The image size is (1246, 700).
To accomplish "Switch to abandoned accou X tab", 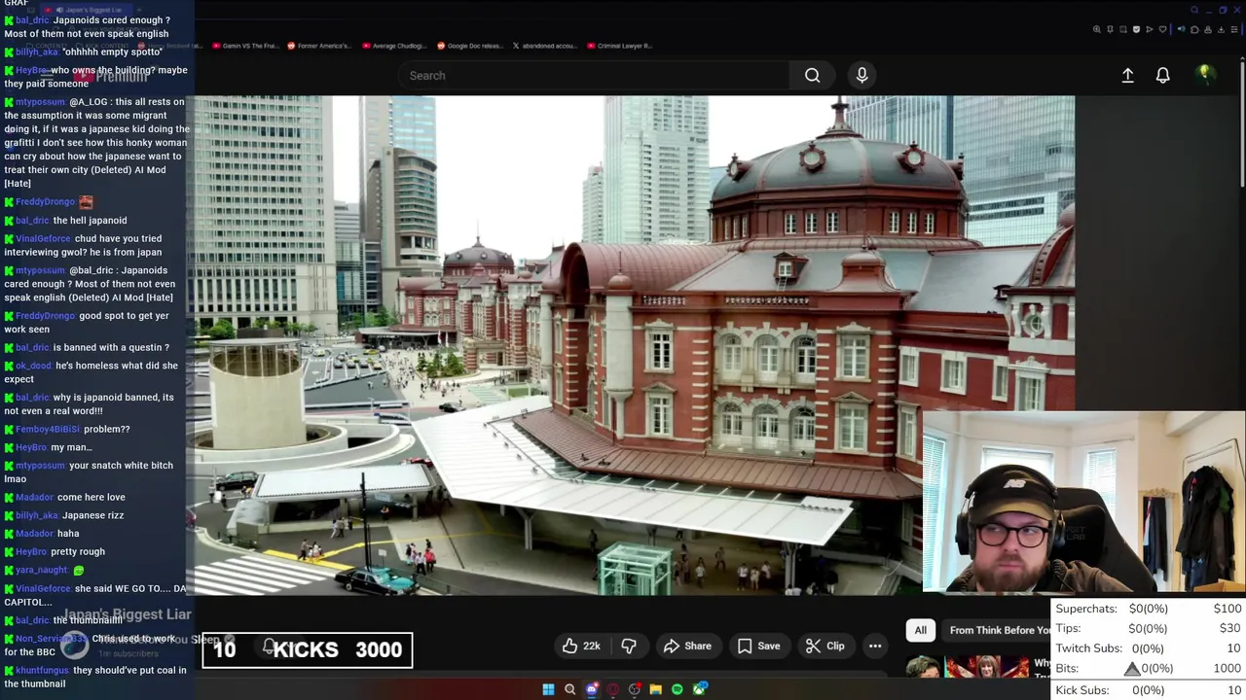I will [544, 46].
